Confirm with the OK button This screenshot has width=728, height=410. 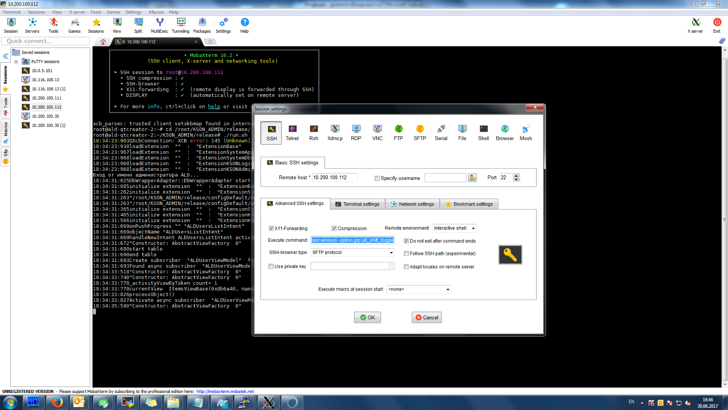(x=368, y=318)
